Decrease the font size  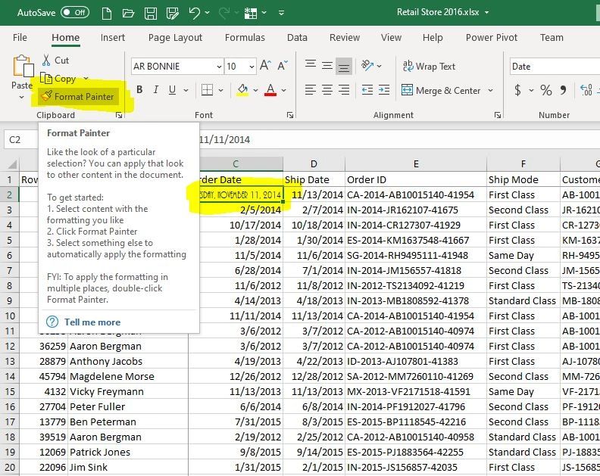[x=283, y=66]
